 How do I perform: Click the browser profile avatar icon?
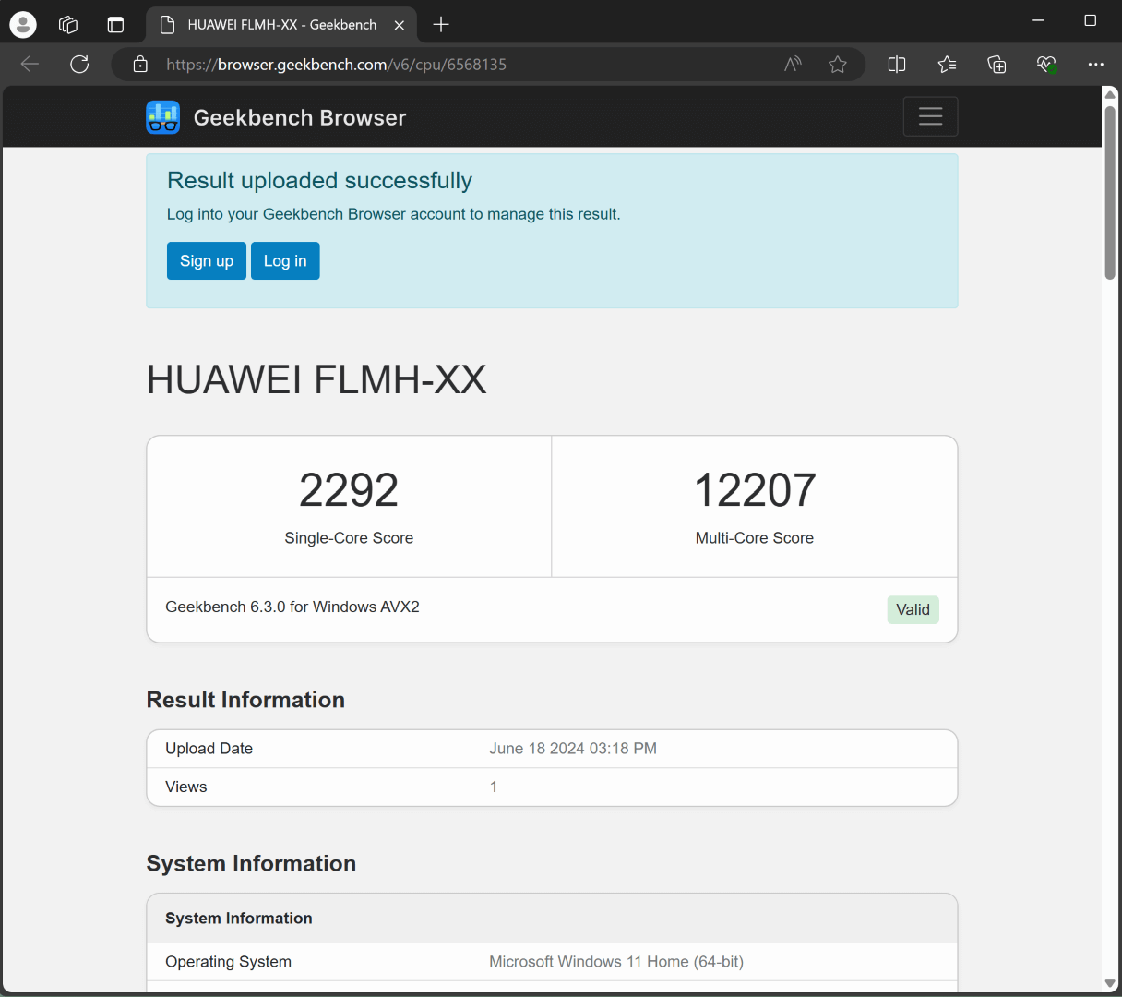[23, 25]
